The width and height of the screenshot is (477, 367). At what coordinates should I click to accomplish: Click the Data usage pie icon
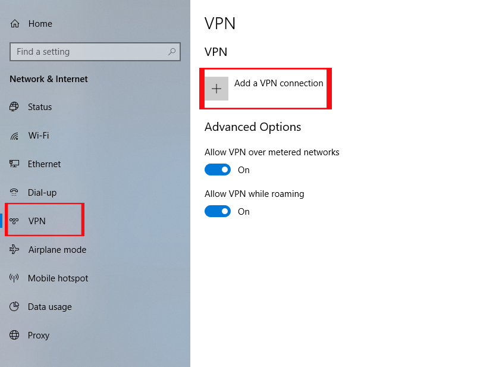(15, 307)
